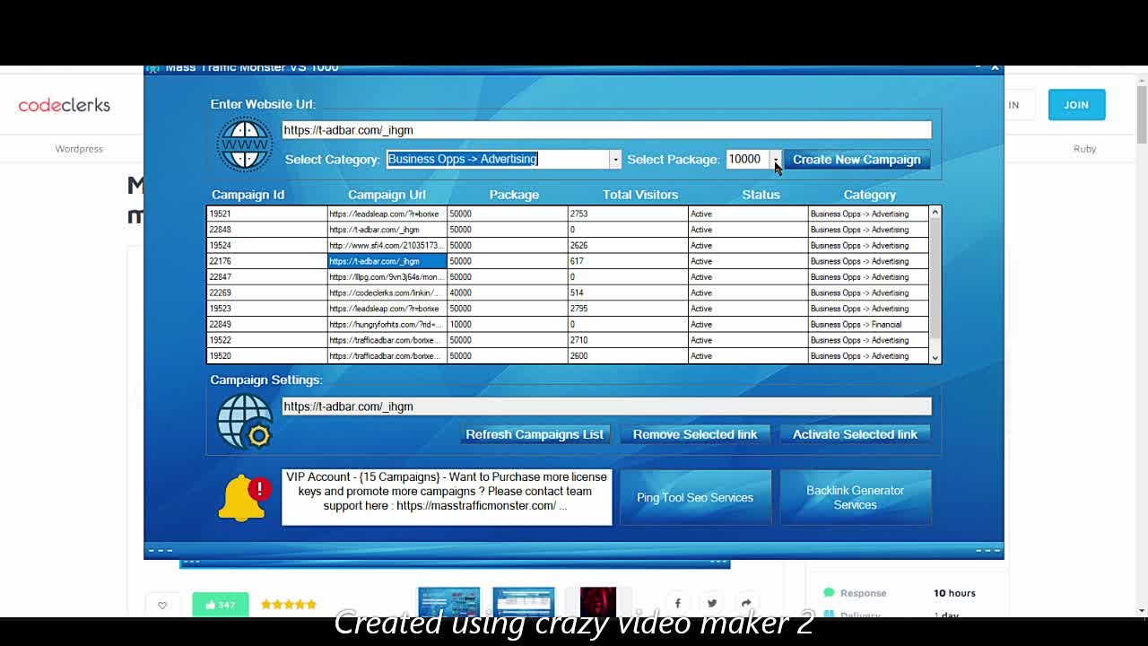Viewport: 1148px width, 646px height.
Task: Click the Category column header
Action: pos(869,195)
